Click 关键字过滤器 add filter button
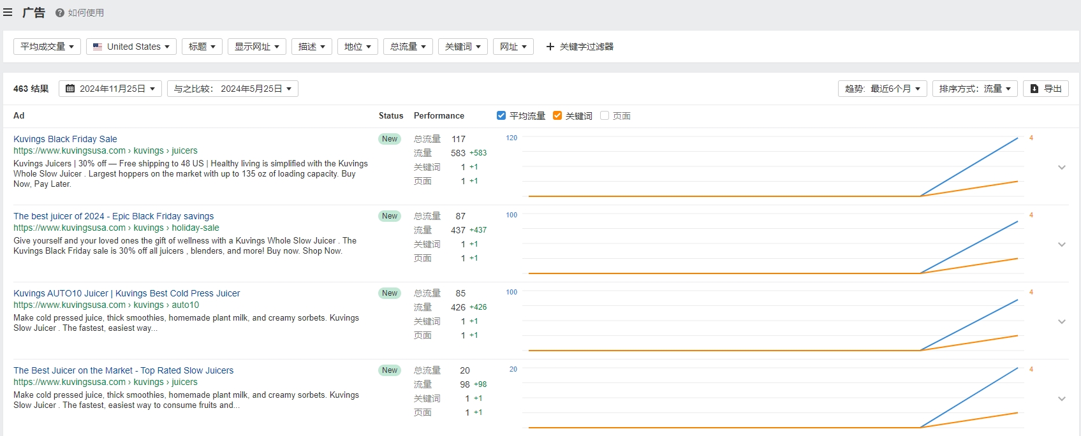 point(580,47)
